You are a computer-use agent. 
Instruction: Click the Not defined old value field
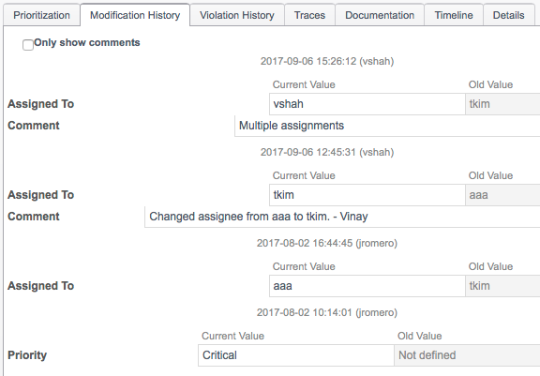click(467, 355)
